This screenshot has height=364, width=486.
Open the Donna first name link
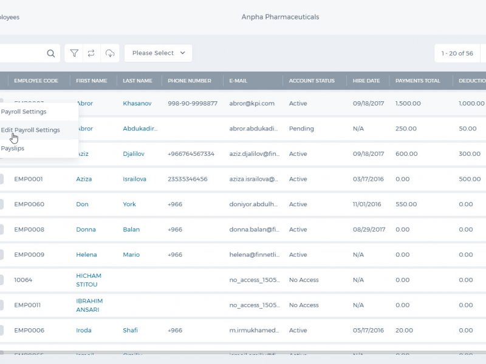(x=86, y=229)
